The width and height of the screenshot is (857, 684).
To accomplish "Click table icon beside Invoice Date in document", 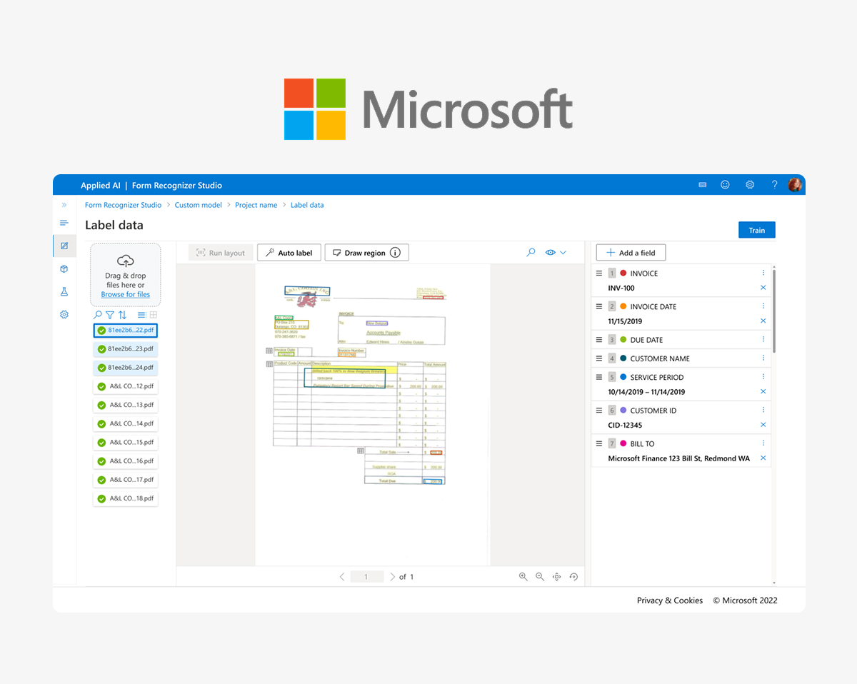I will [x=269, y=351].
